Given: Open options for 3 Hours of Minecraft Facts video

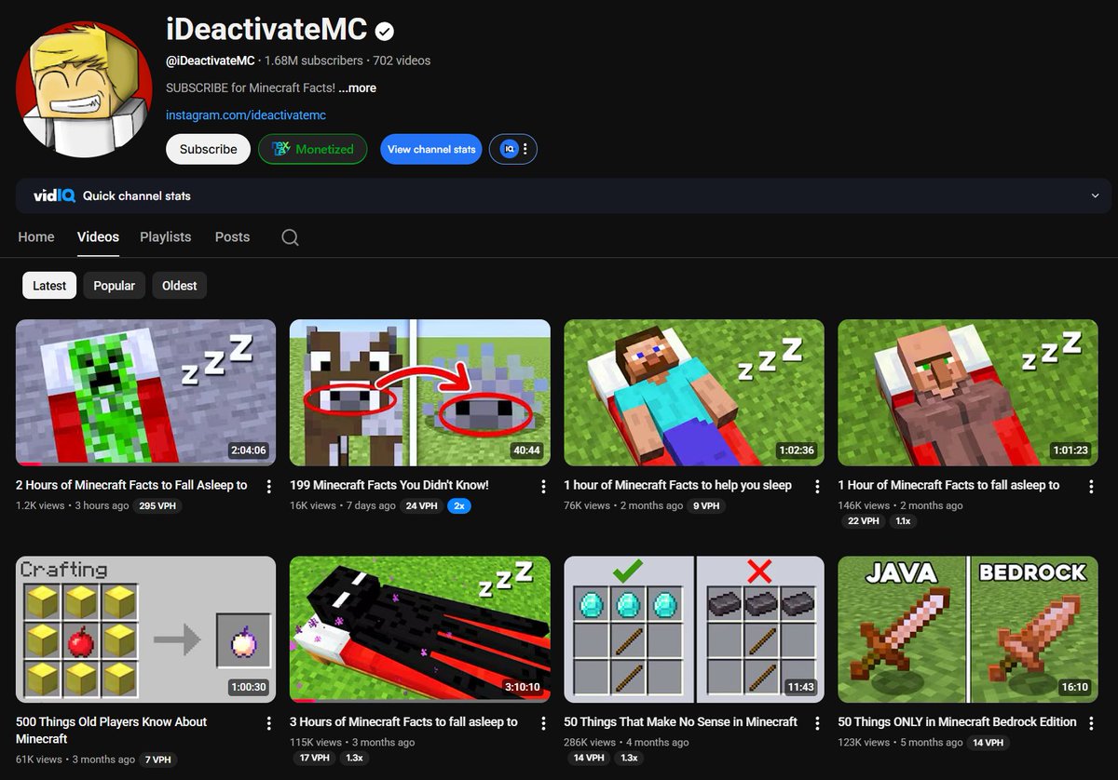Looking at the screenshot, I should tap(543, 722).
